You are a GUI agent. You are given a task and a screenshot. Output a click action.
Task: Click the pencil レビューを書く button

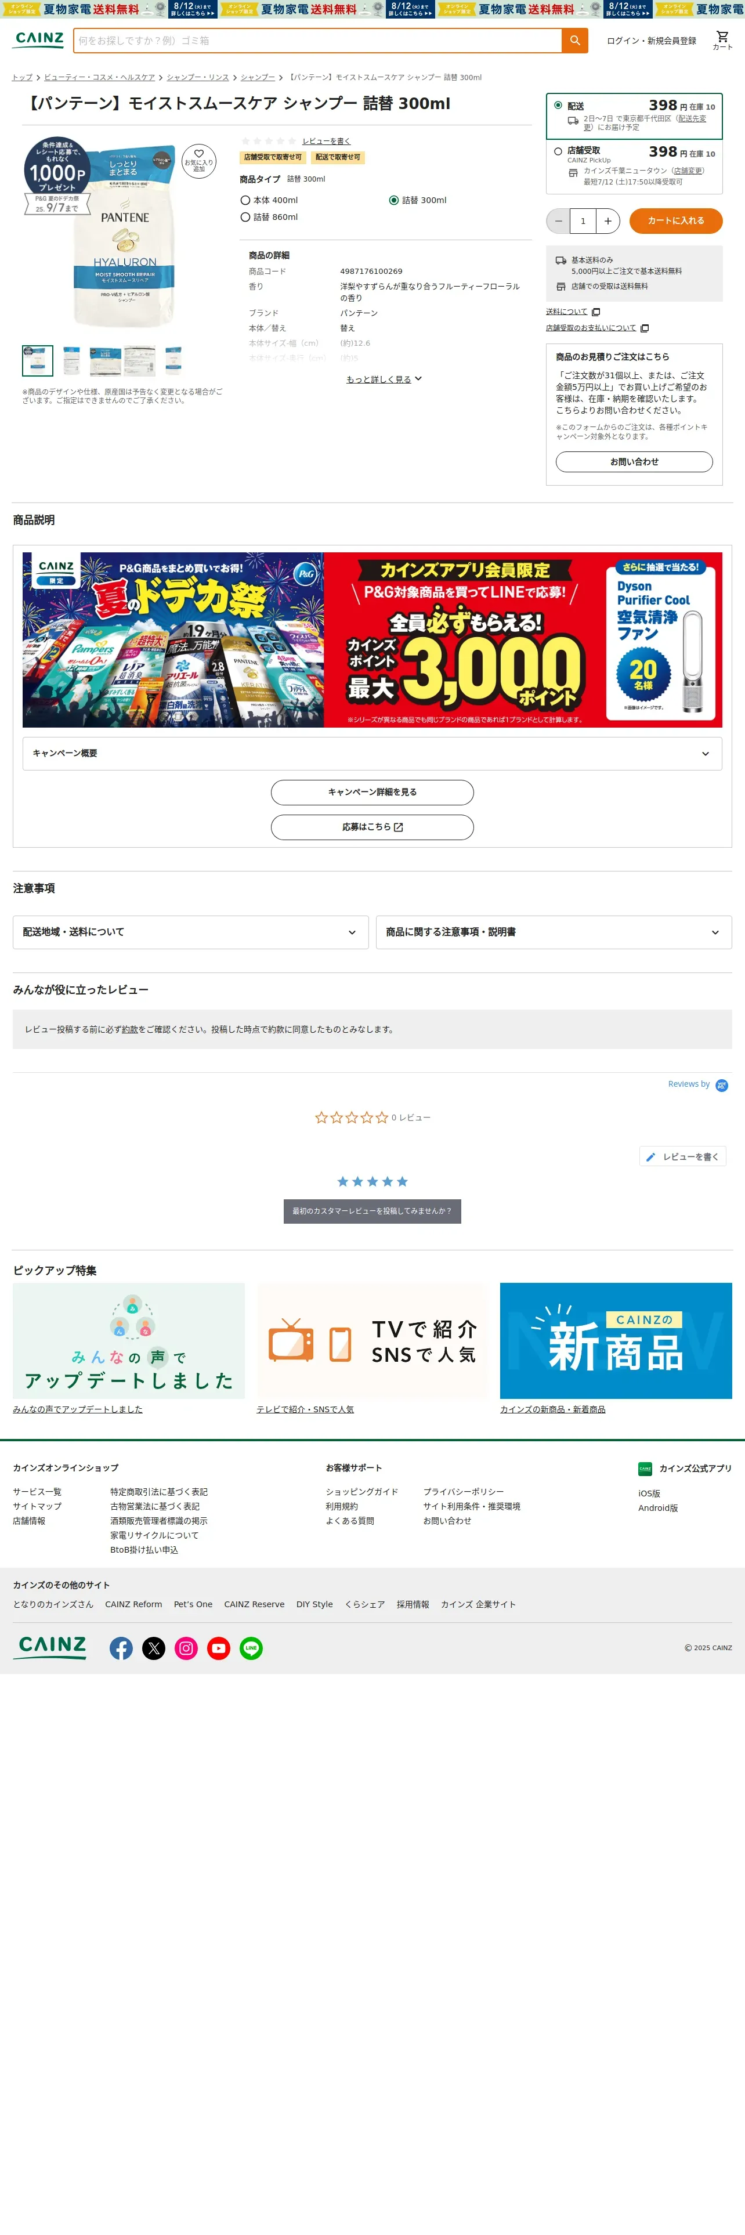[682, 1156]
